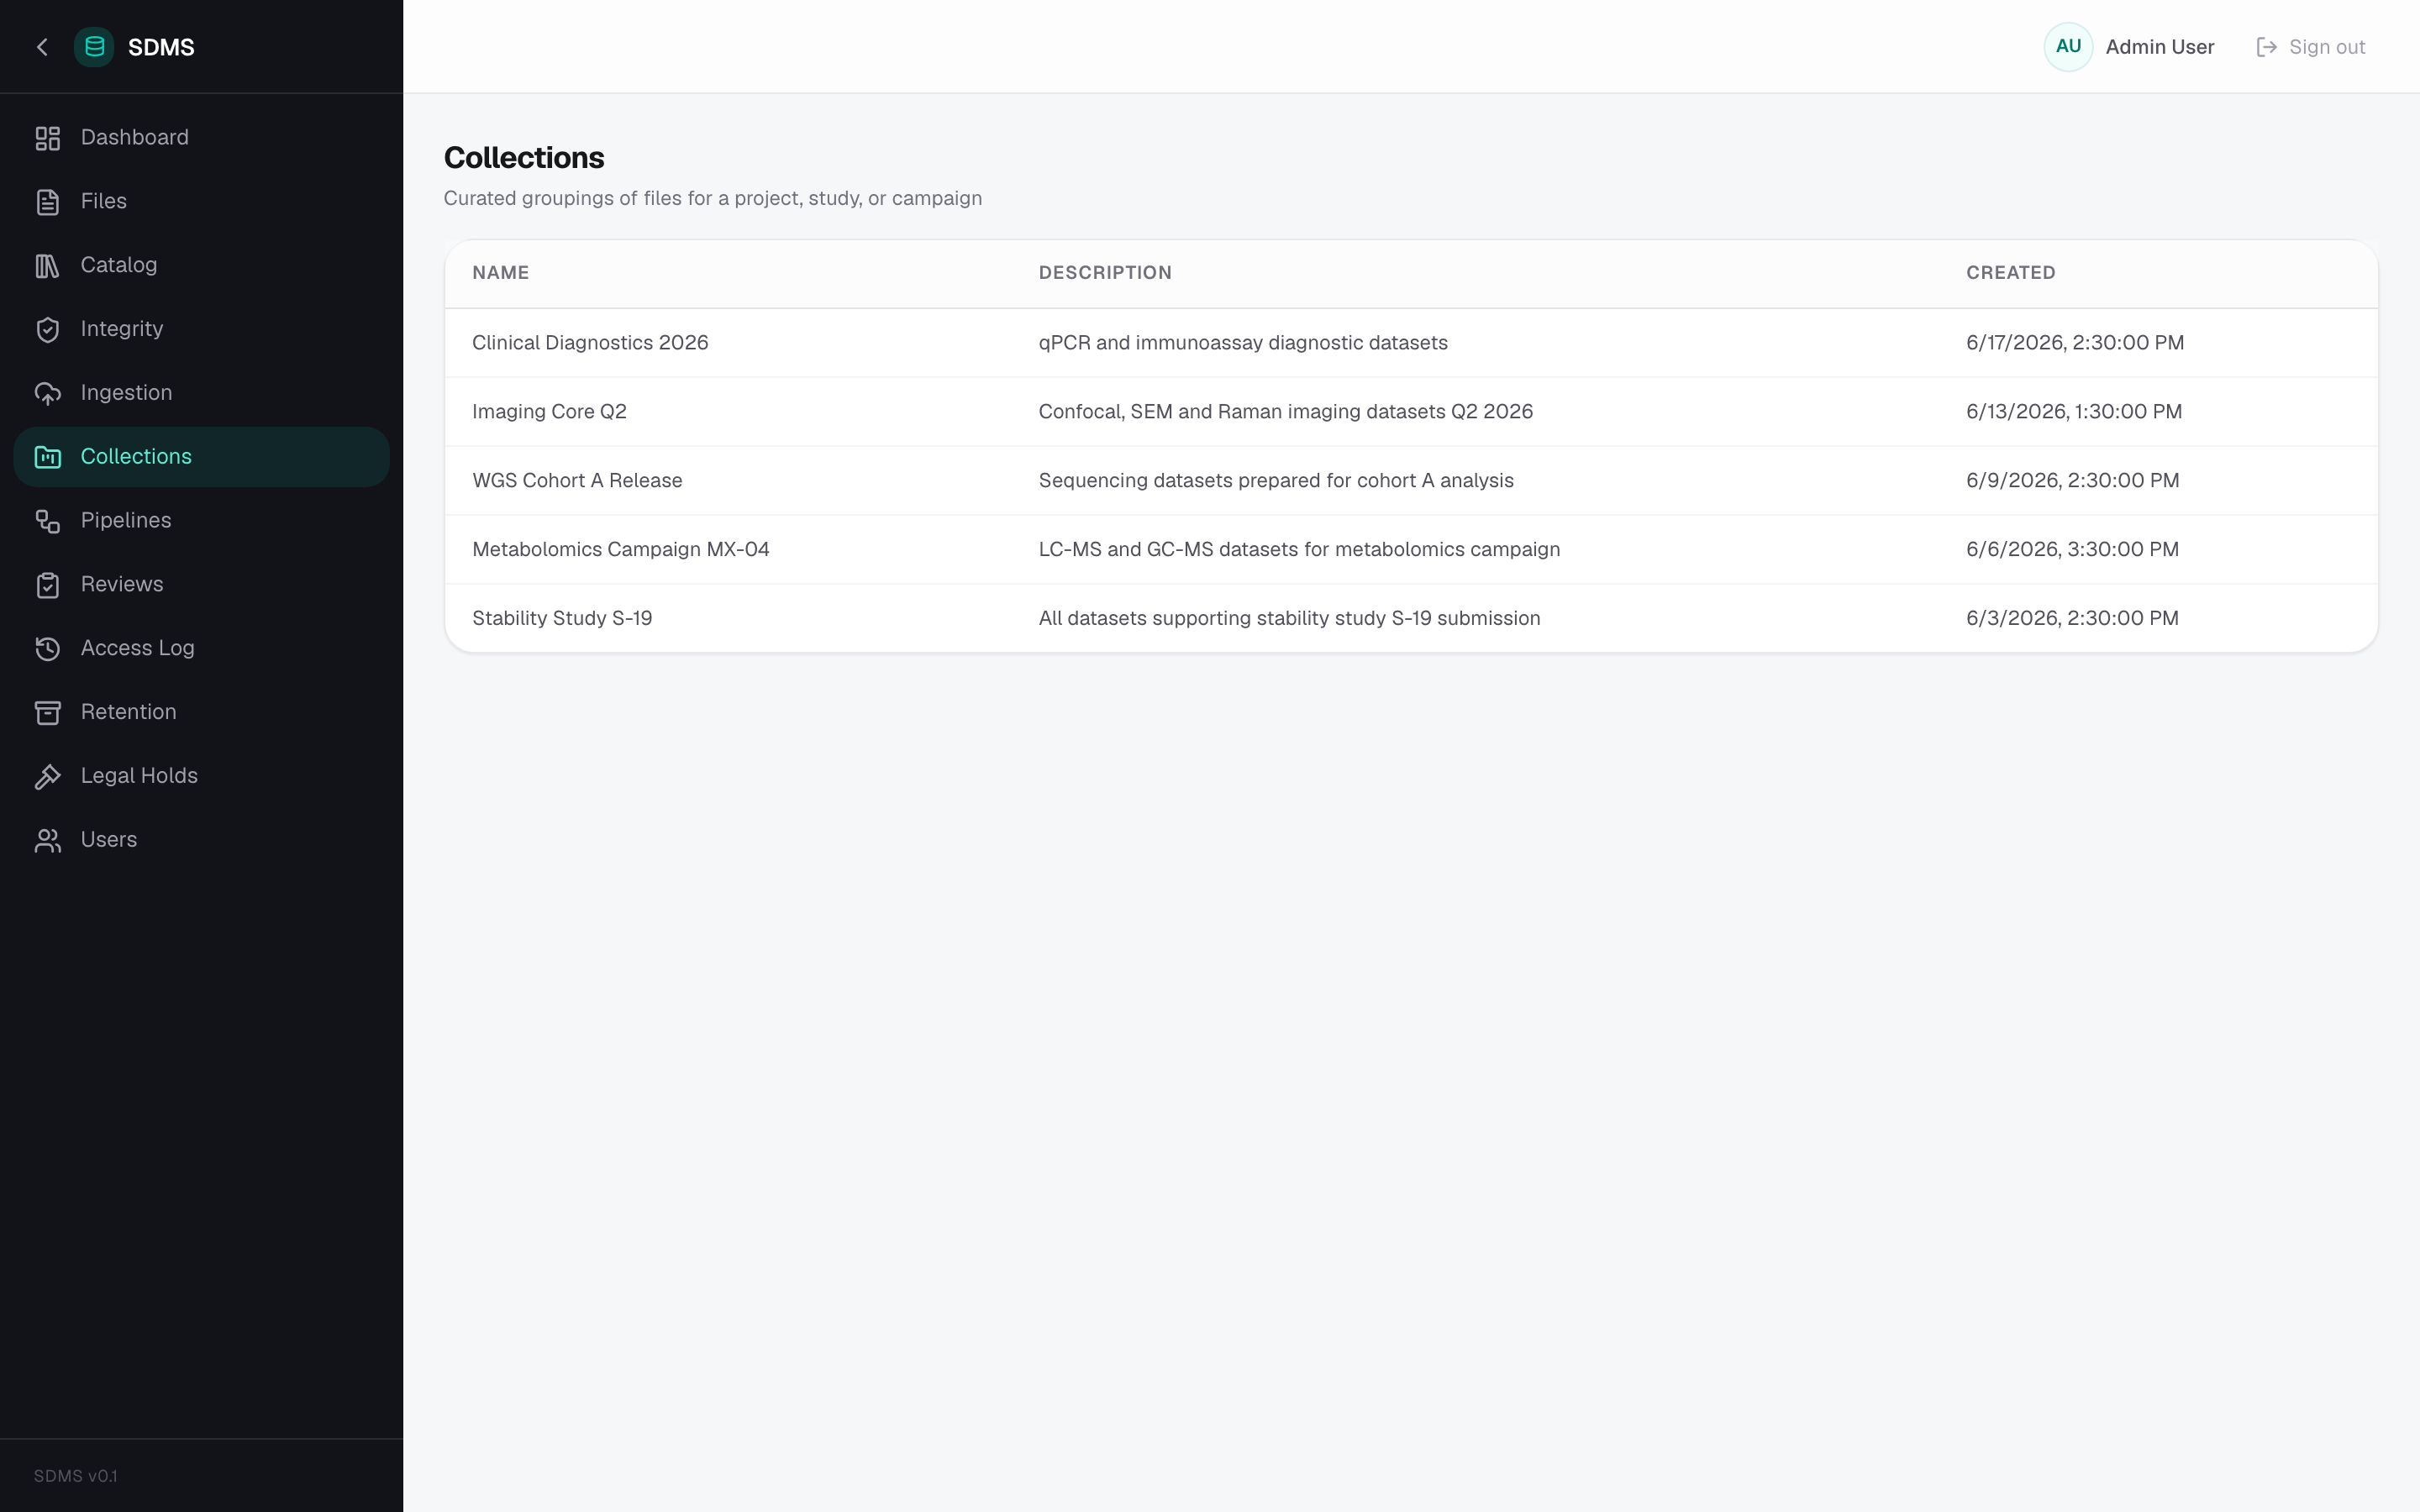Click the Files document icon

(48, 202)
